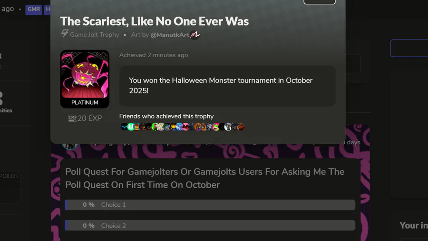
Task: Open first friend avatar with blue bat logo
Action: point(124,127)
